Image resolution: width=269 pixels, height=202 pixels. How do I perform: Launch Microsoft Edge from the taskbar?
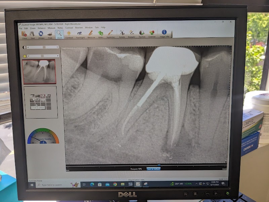click(x=92, y=184)
